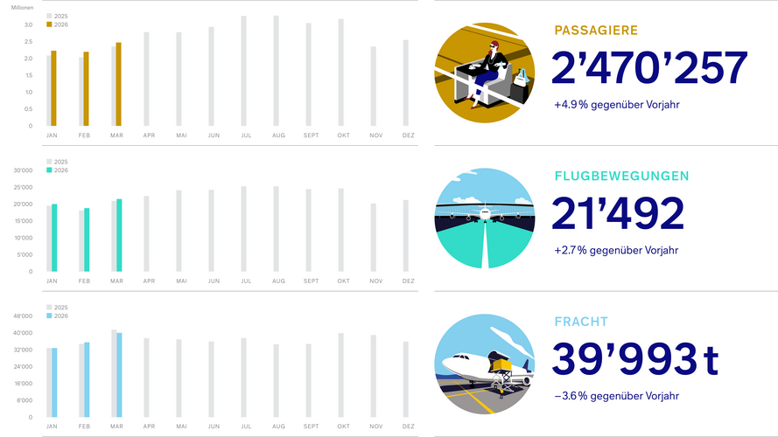Click the passenger lounge illustration
Image resolution: width=778 pixels, height=437 pixels.
click(x=484, y=73)
